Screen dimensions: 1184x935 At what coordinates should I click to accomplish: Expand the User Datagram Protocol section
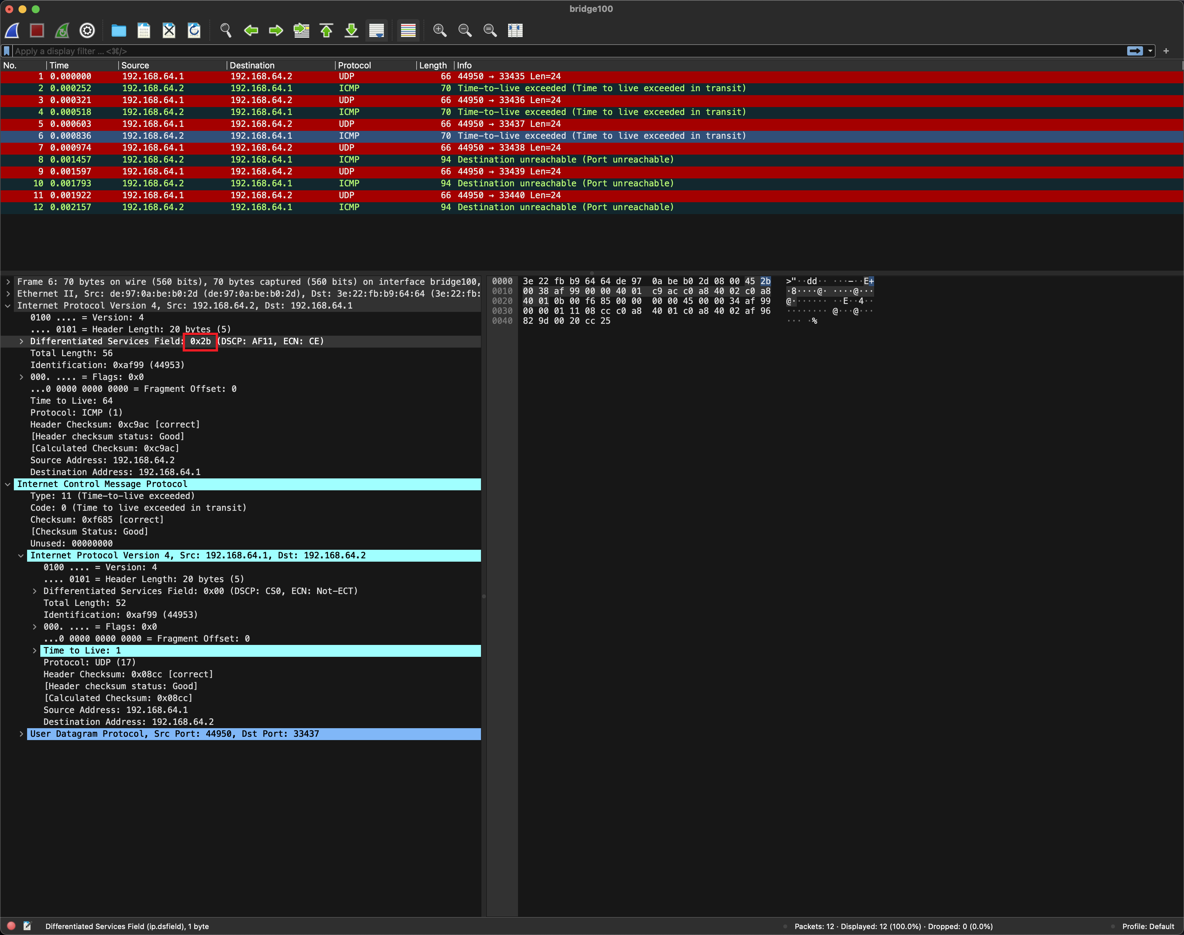(x=21, y=734)
